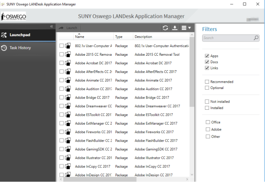265x182 pixels.
Task: Click the search magnifier icon in Filters
Action: [256, 38]
